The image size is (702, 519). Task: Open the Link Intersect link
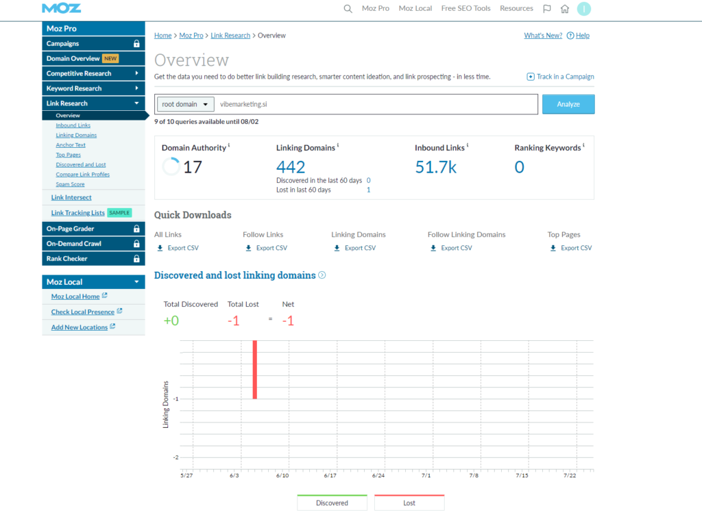(71, 197)
